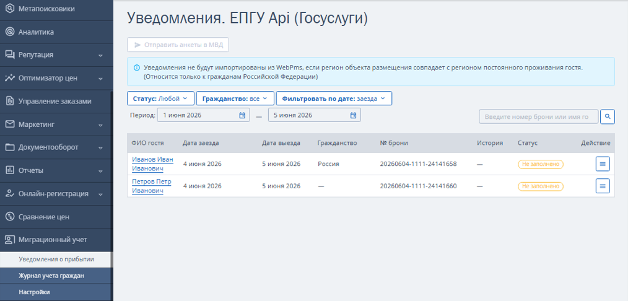Select Настройки submenu item
Image resolution: width=628 pixels, height=301 pixels.
[x=56, y=292]
